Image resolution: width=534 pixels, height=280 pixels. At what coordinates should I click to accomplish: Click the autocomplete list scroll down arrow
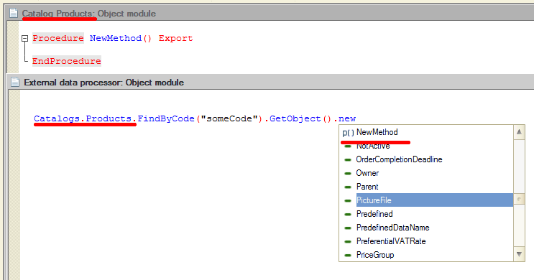coord(519,254)
